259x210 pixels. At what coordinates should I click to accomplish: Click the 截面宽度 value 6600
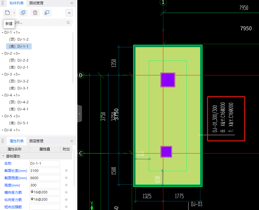[45, 178]
